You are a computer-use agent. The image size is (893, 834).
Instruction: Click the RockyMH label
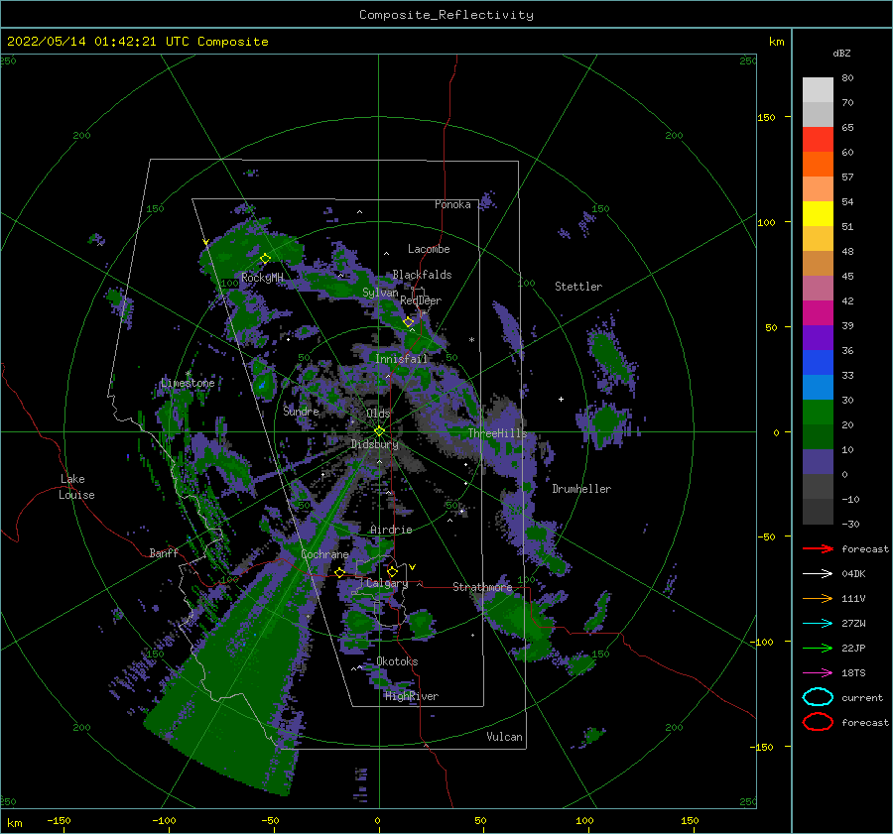(263, 278)
